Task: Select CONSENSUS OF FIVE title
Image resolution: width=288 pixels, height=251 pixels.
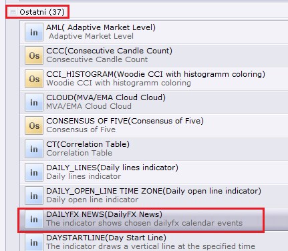Action: click(125, 121)
